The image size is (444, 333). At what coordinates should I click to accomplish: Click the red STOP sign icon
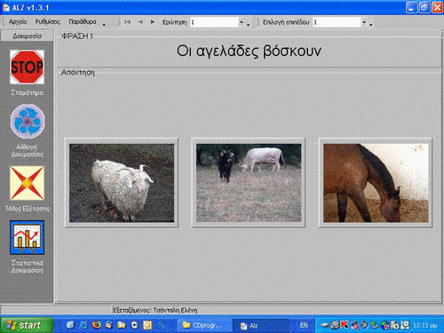point(27,67)
